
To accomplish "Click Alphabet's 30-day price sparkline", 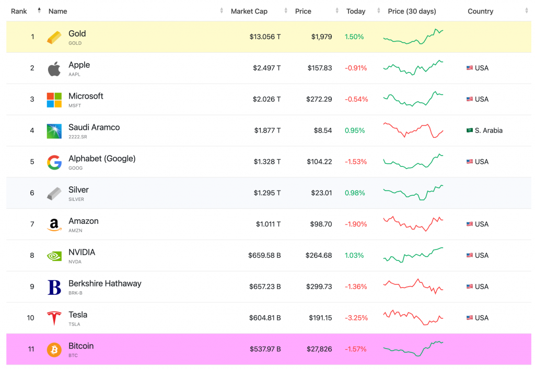I will click(413, 161).
